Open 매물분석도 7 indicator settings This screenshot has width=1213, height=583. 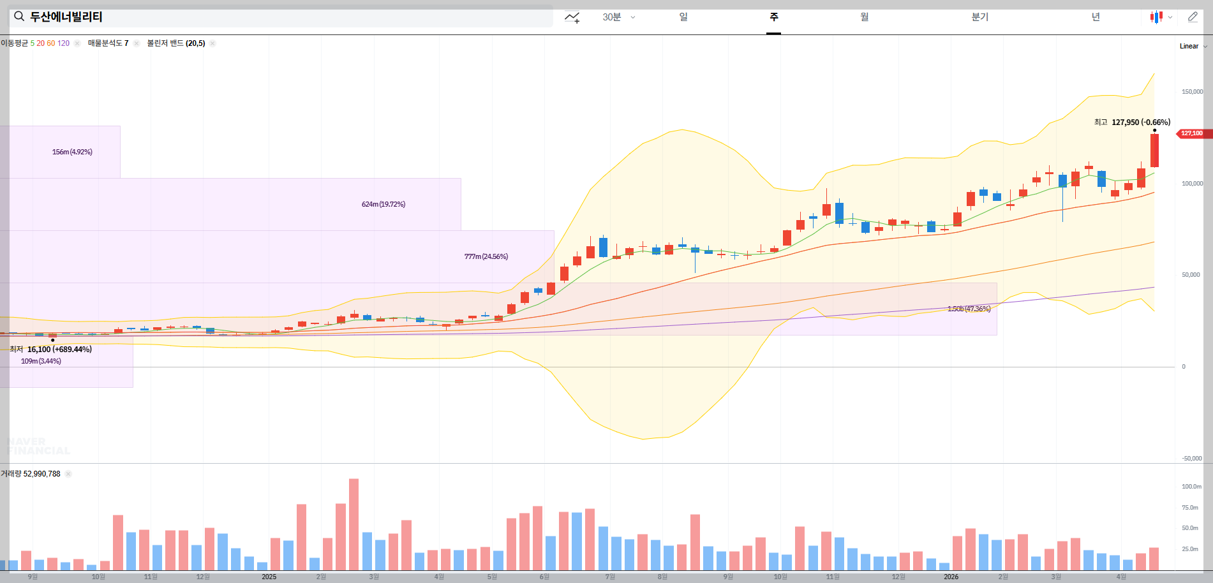pyautogui.click(x=108, y=43)
